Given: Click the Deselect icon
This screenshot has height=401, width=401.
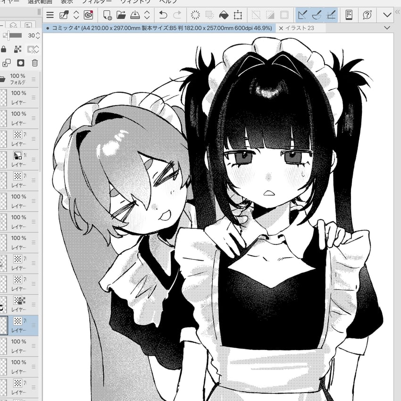Looking at the screenshot, I should coord(256,15).
